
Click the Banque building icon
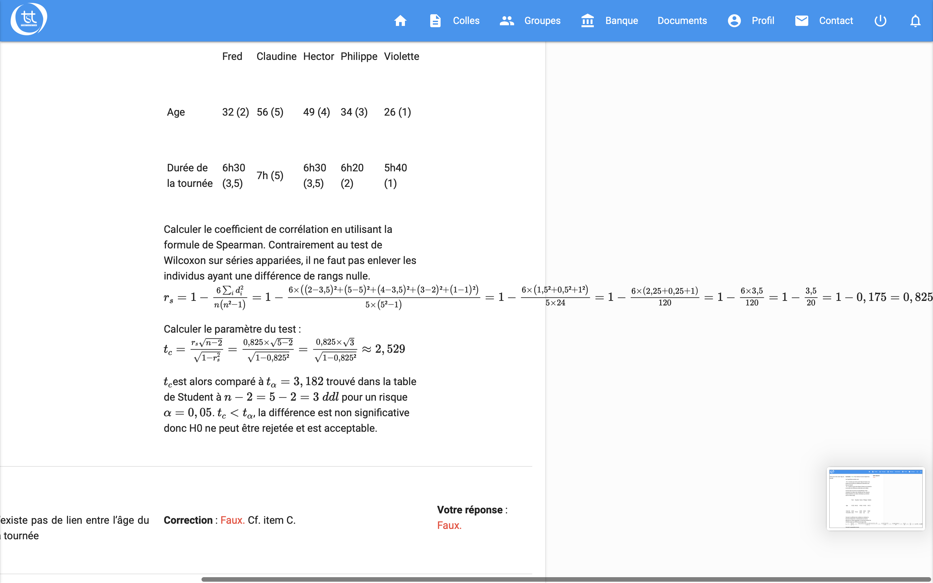tap(588, 20)
